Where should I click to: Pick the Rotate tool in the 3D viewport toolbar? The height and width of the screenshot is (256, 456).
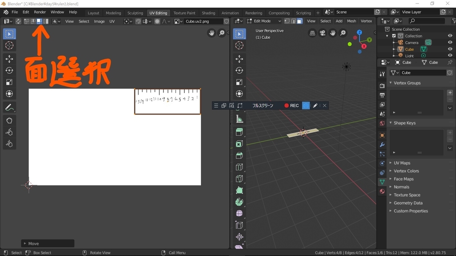pos(239,71)
